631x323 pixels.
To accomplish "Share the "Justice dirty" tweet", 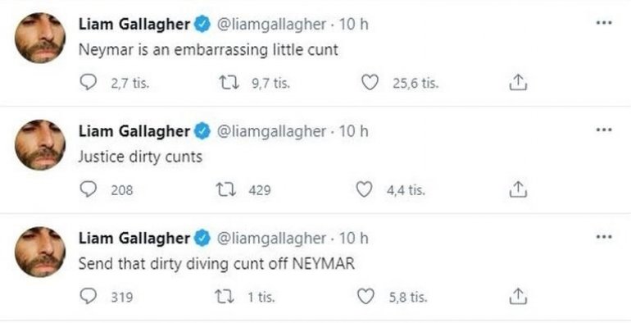I will [x=518, y=189].
